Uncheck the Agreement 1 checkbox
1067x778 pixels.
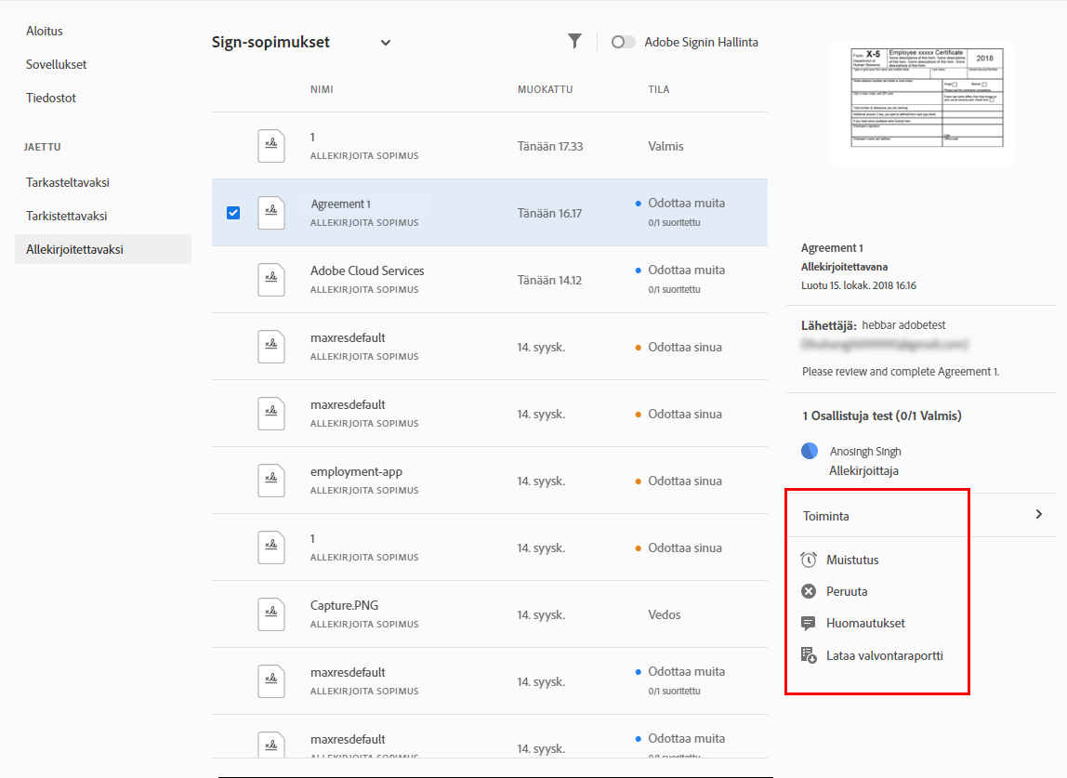(x=233, y=213)
